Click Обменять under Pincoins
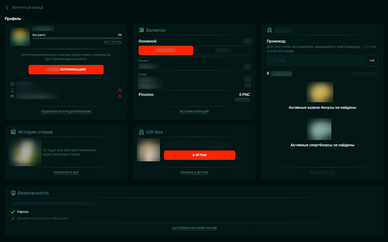Screen dimensions: 388x242 pos(242,99)
